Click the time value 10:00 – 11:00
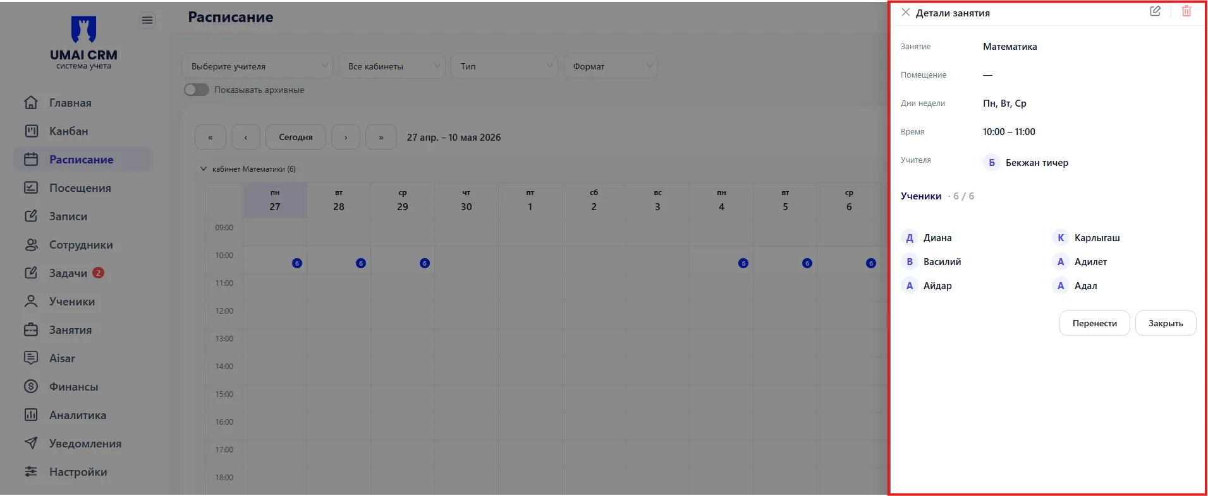This screenshot has height=496, width=1208. [x=1009, y=132]
